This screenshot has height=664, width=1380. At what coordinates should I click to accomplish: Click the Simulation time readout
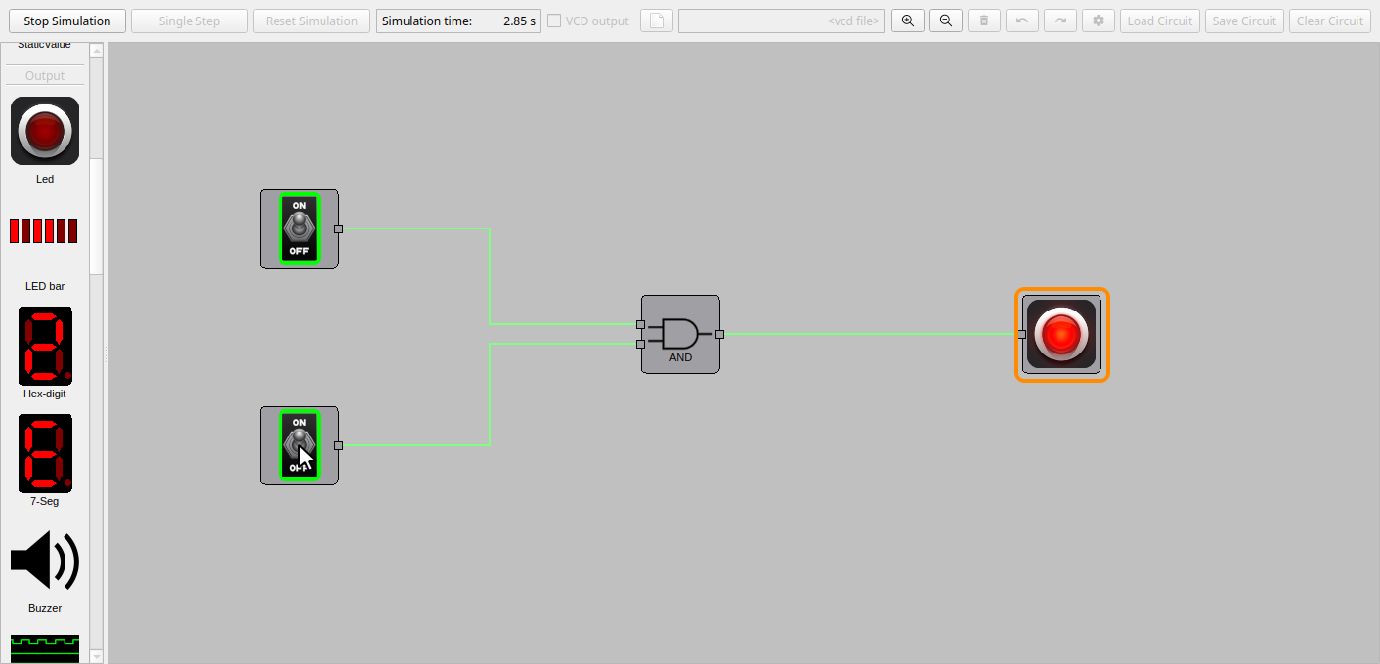[458, 21]
